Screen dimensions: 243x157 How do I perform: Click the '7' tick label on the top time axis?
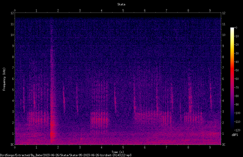167,11
